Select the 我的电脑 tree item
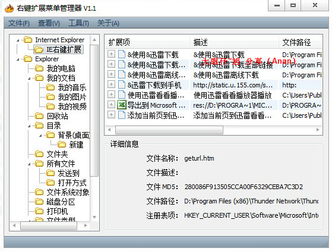Image resolution: width=332 pixels, height=251 pixels. [x=61, y=68]
